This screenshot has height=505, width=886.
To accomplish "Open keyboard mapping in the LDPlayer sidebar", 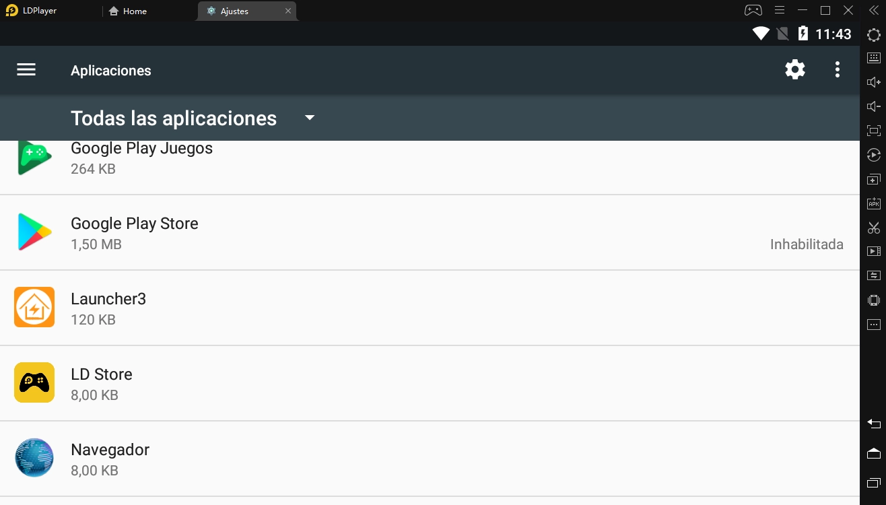I will [873, 59].
